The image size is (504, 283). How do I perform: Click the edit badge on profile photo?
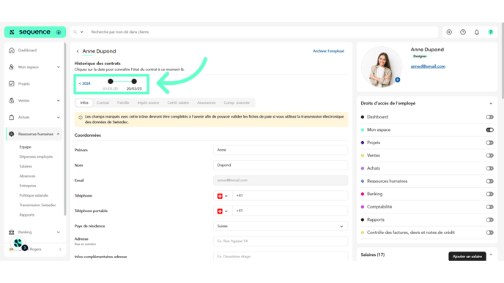point(398,80)
